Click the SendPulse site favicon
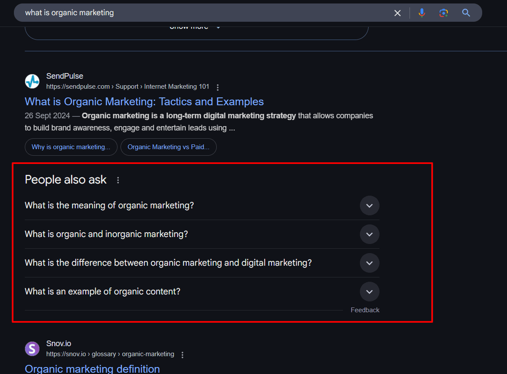This screenshot has height=374, width=507. tap(32, 81)
